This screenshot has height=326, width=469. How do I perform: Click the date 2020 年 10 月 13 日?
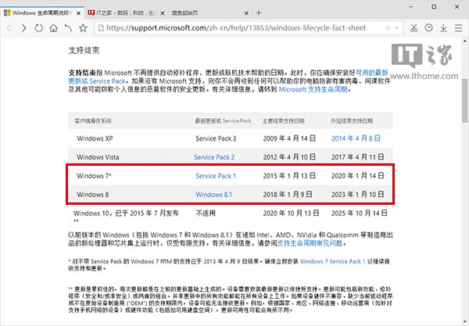tap(291, 213)
